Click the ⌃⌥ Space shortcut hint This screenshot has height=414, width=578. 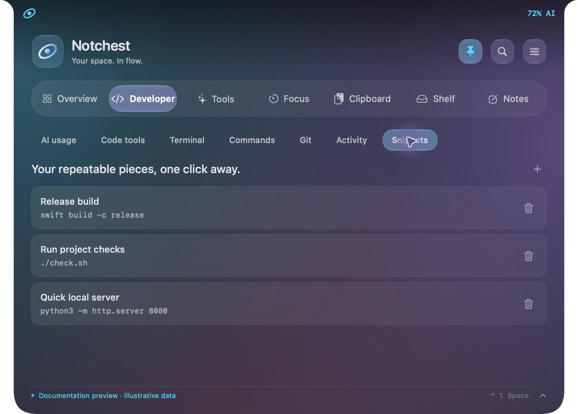tap(509, 396)
